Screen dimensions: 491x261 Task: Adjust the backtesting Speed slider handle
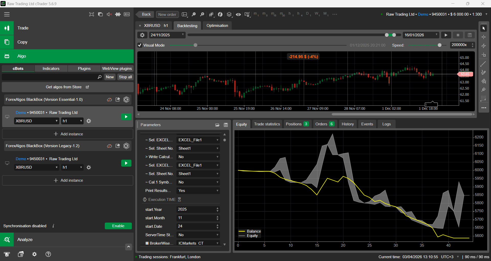click(x=439, y=45)
